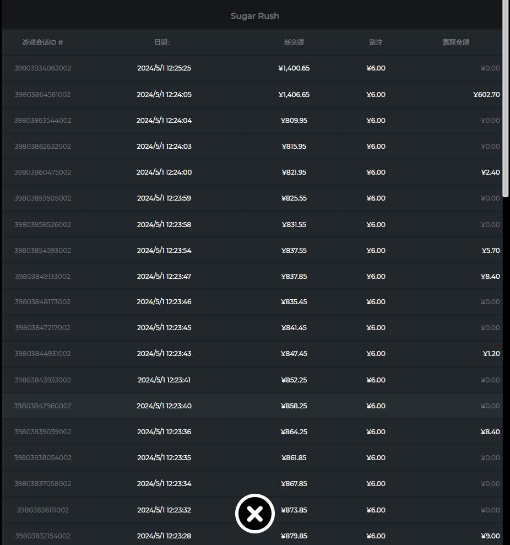Click the balance ¥847.45
Screen dimensions: 510x545
pyautogui.click(x=294, y=353)
